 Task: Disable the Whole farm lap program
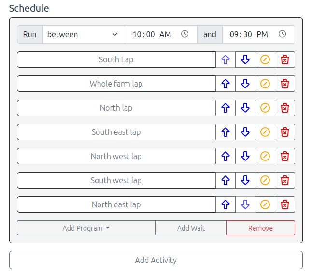265,84
